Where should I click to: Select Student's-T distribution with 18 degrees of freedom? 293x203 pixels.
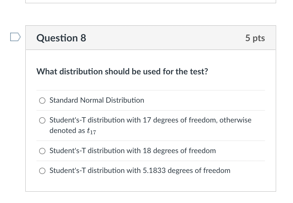pyautogui.click(x=42, y=151)
